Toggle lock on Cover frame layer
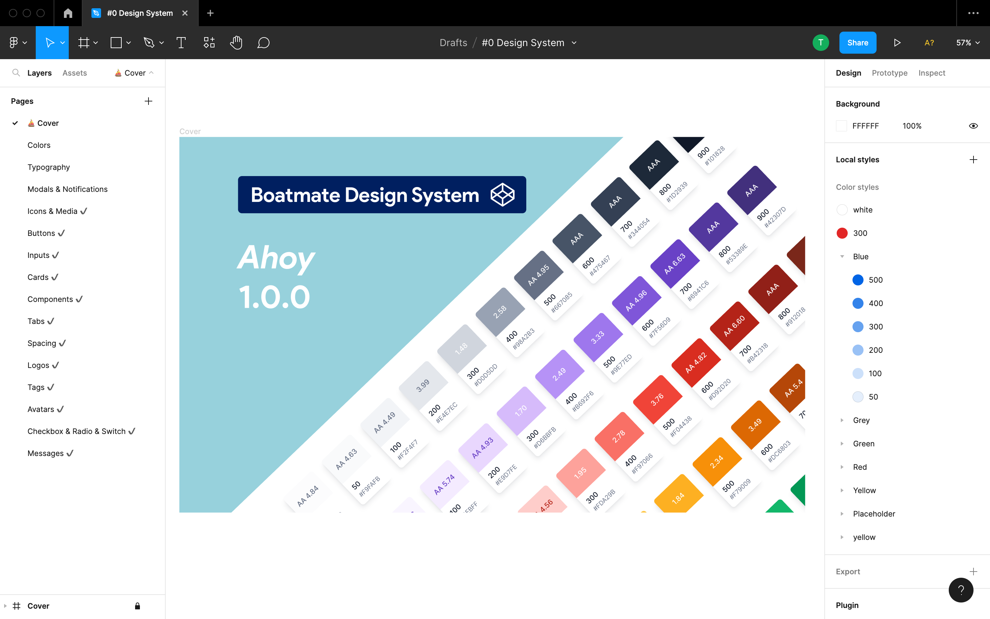 [x=137, y=606]
